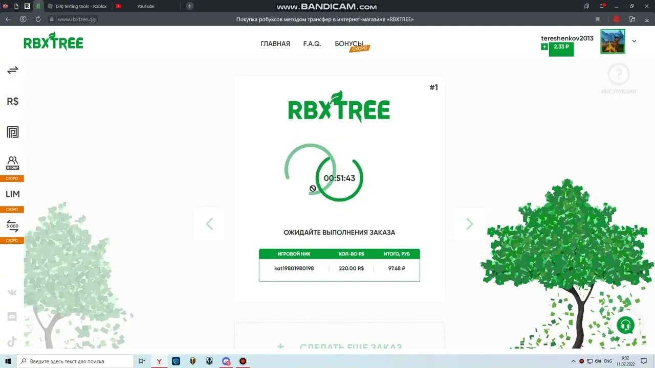655x368 pixels.
Task: Click the 5 000 transfer sidebar icon
Action: (x=12, y=225)
